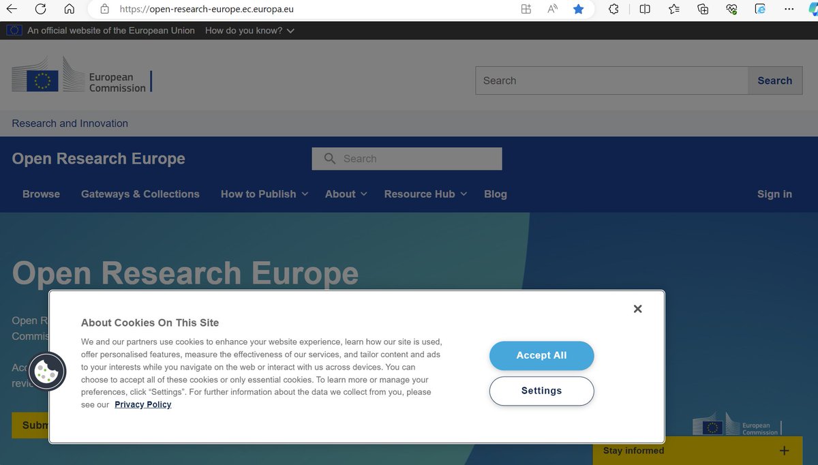
Task: Click the round cookie preferences icon
Action: click(x=47, y=372)
